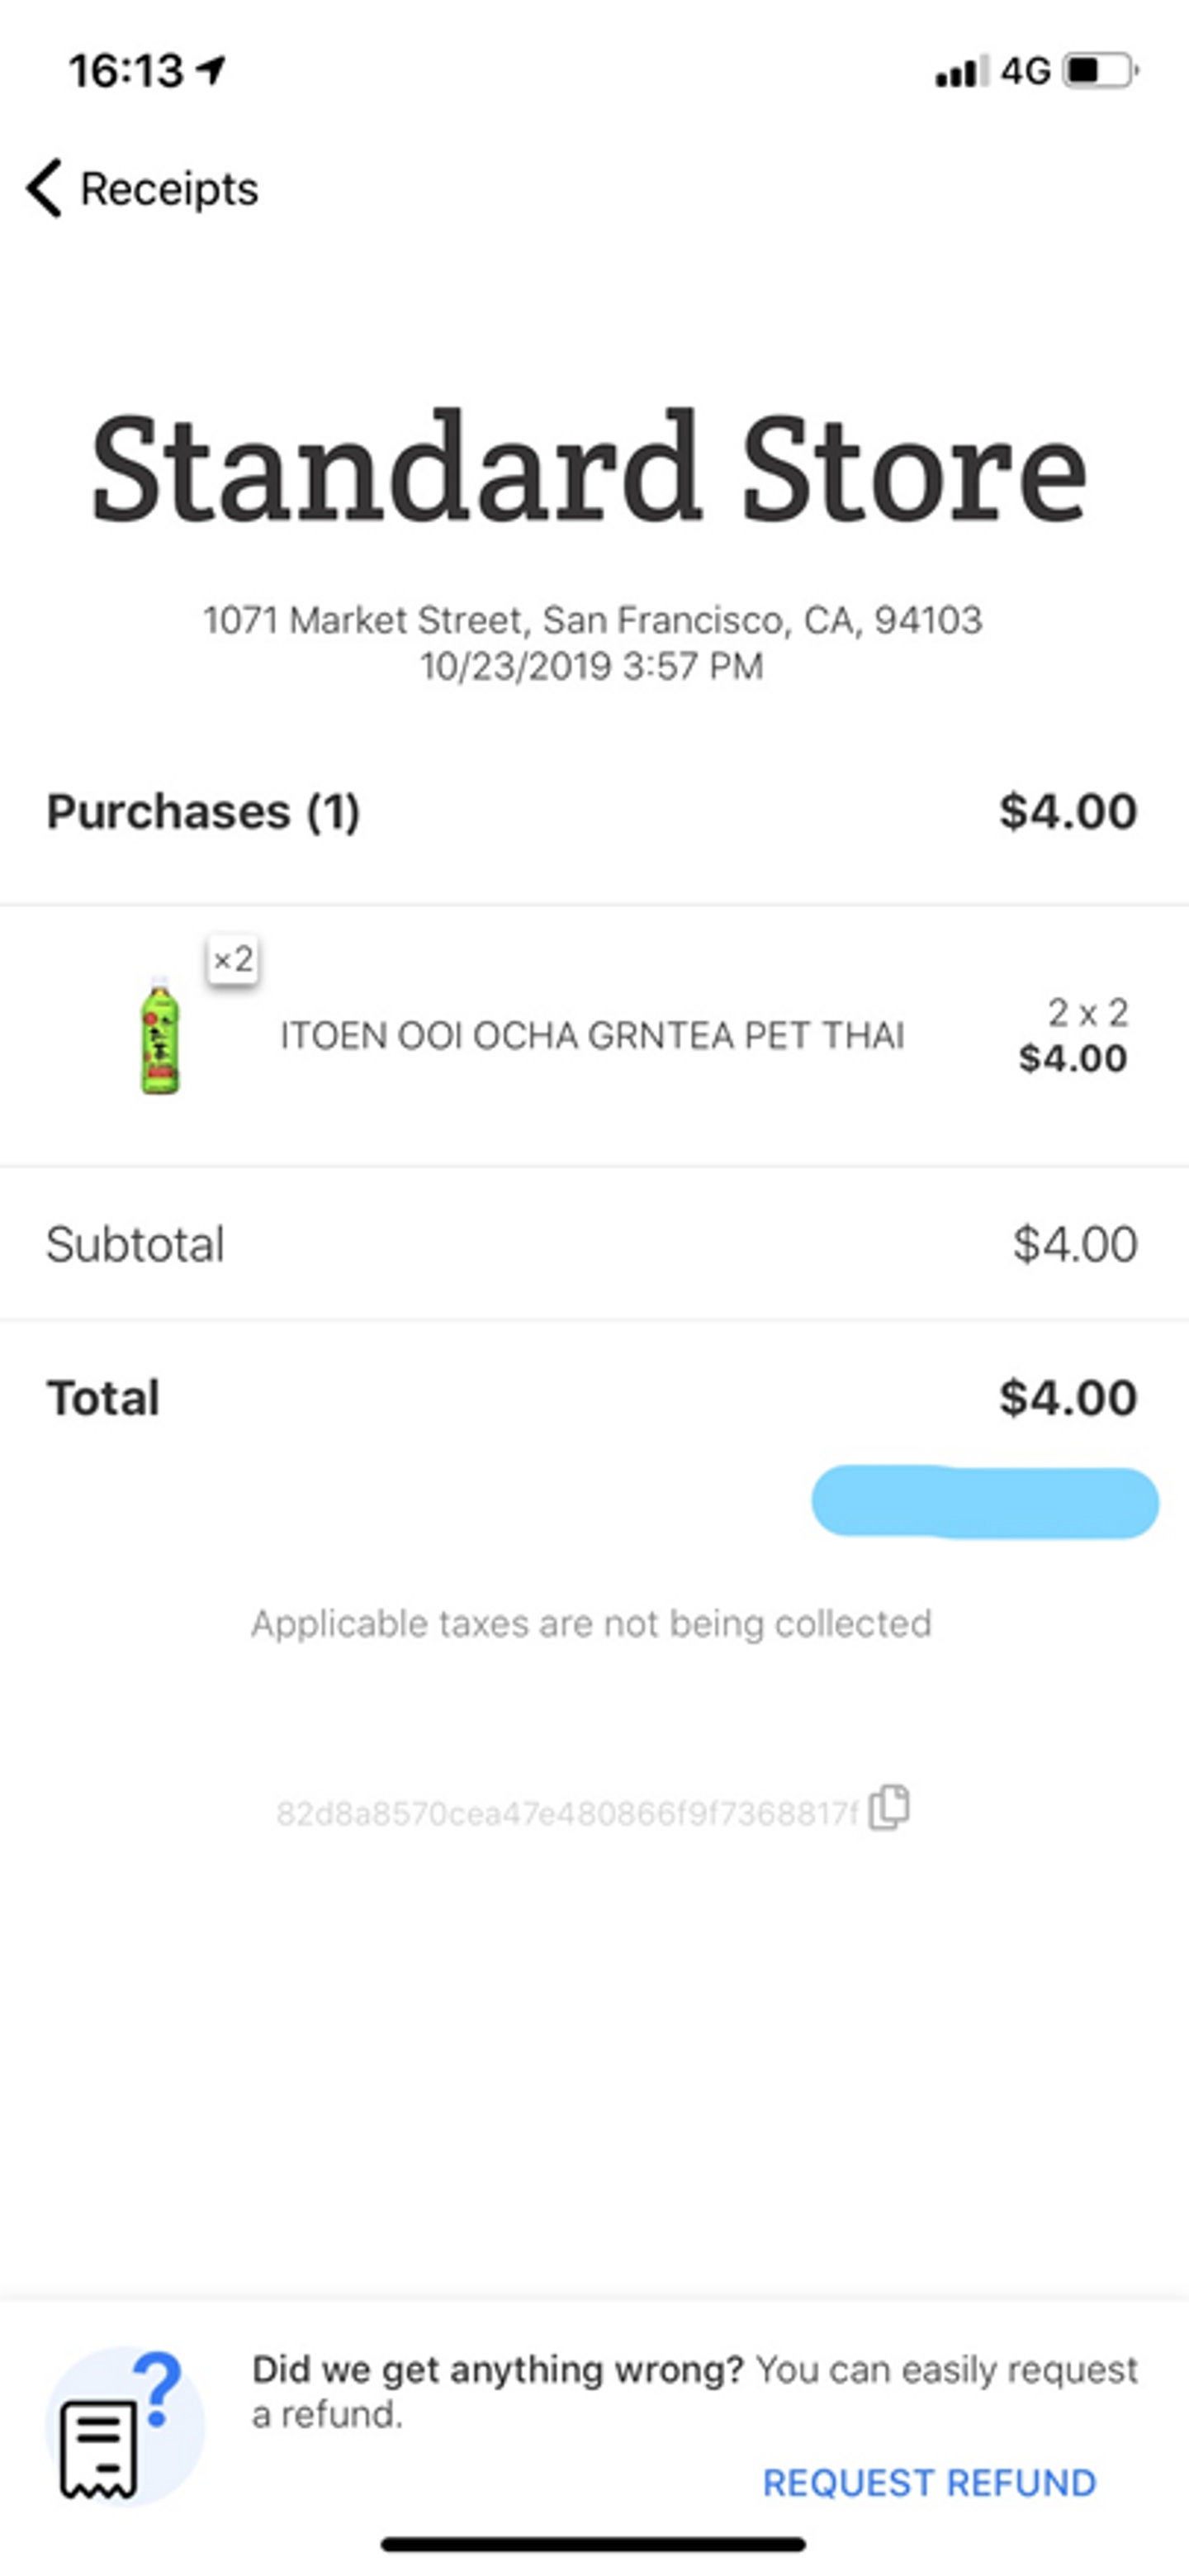Tap the Standard Store title
The width and height of the screenshot is (1189, 2576).
tap(590, 468)
